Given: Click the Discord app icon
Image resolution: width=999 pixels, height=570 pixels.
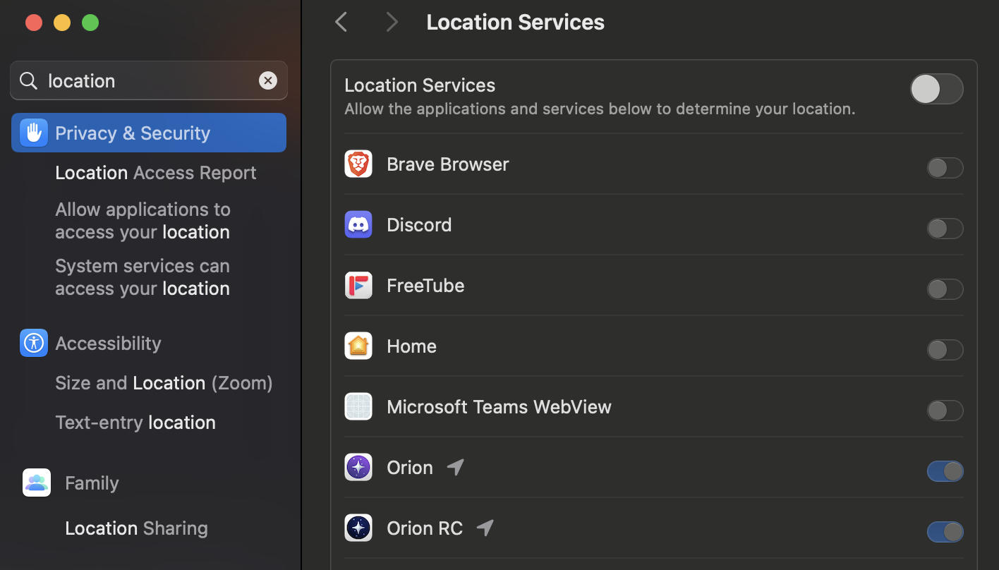Looking at the screenshot, I should [x=358, y=225].
